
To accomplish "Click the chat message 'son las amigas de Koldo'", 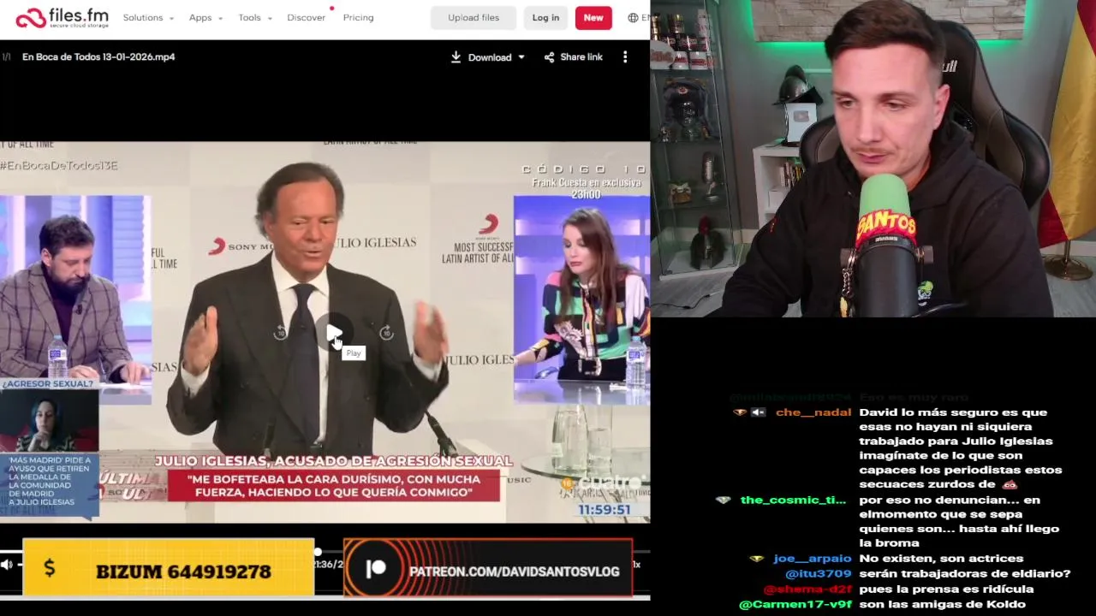I will pyautogui.click(x=942, y=605).
